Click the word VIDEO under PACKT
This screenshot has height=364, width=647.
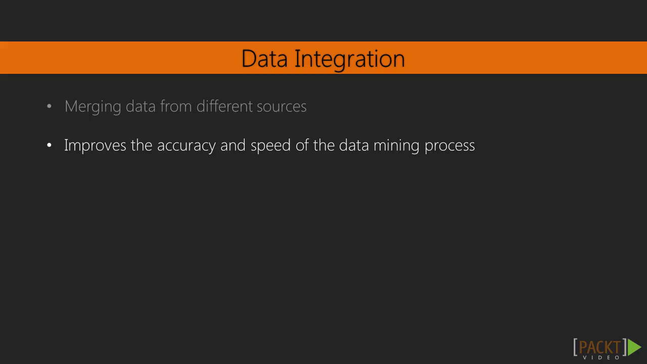point(602,358)
